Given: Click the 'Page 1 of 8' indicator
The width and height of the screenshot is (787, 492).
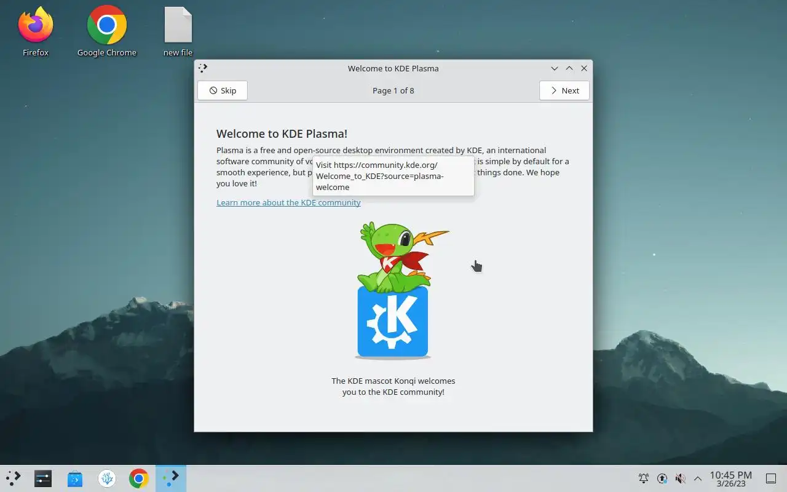Looking at the screenshot, I should [393, 90].
